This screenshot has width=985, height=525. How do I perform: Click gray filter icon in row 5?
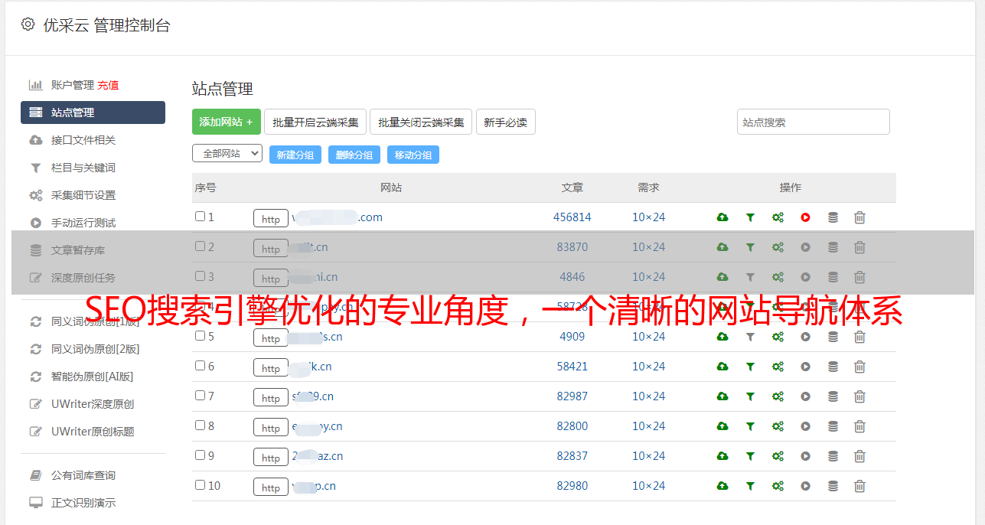click(750, 337)
